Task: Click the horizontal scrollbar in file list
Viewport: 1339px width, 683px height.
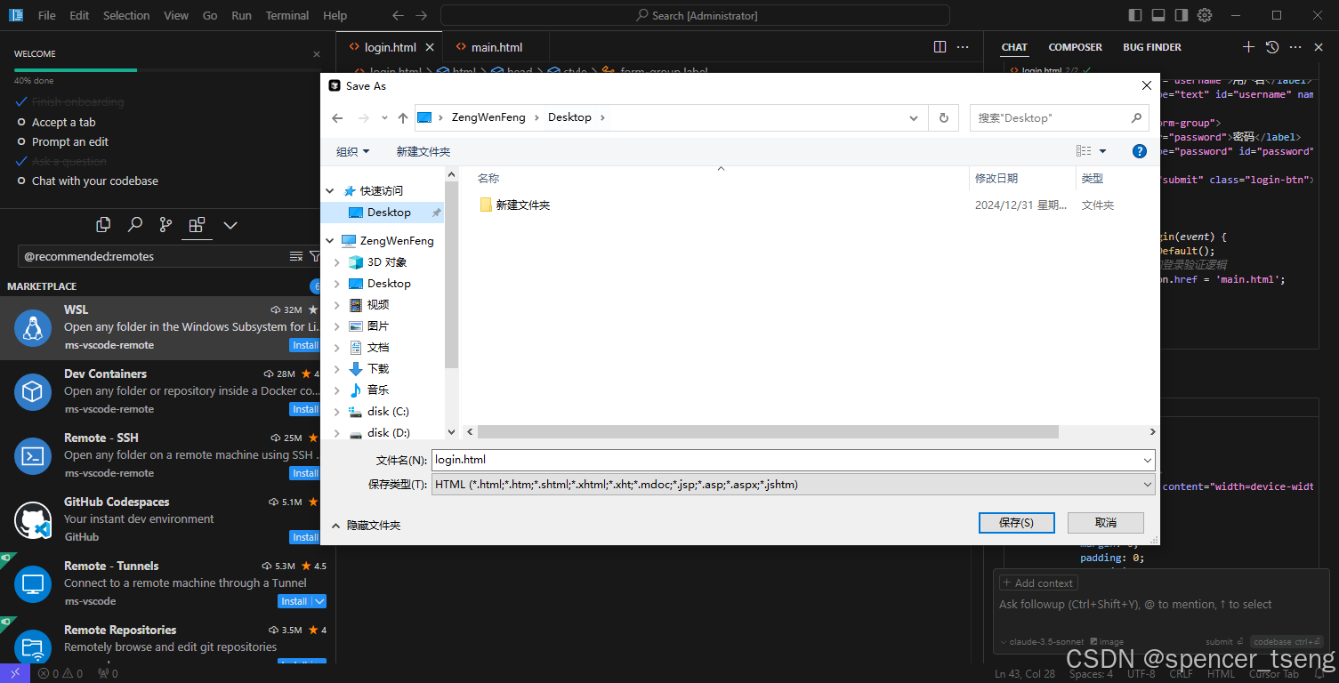Action: point(767,431)
